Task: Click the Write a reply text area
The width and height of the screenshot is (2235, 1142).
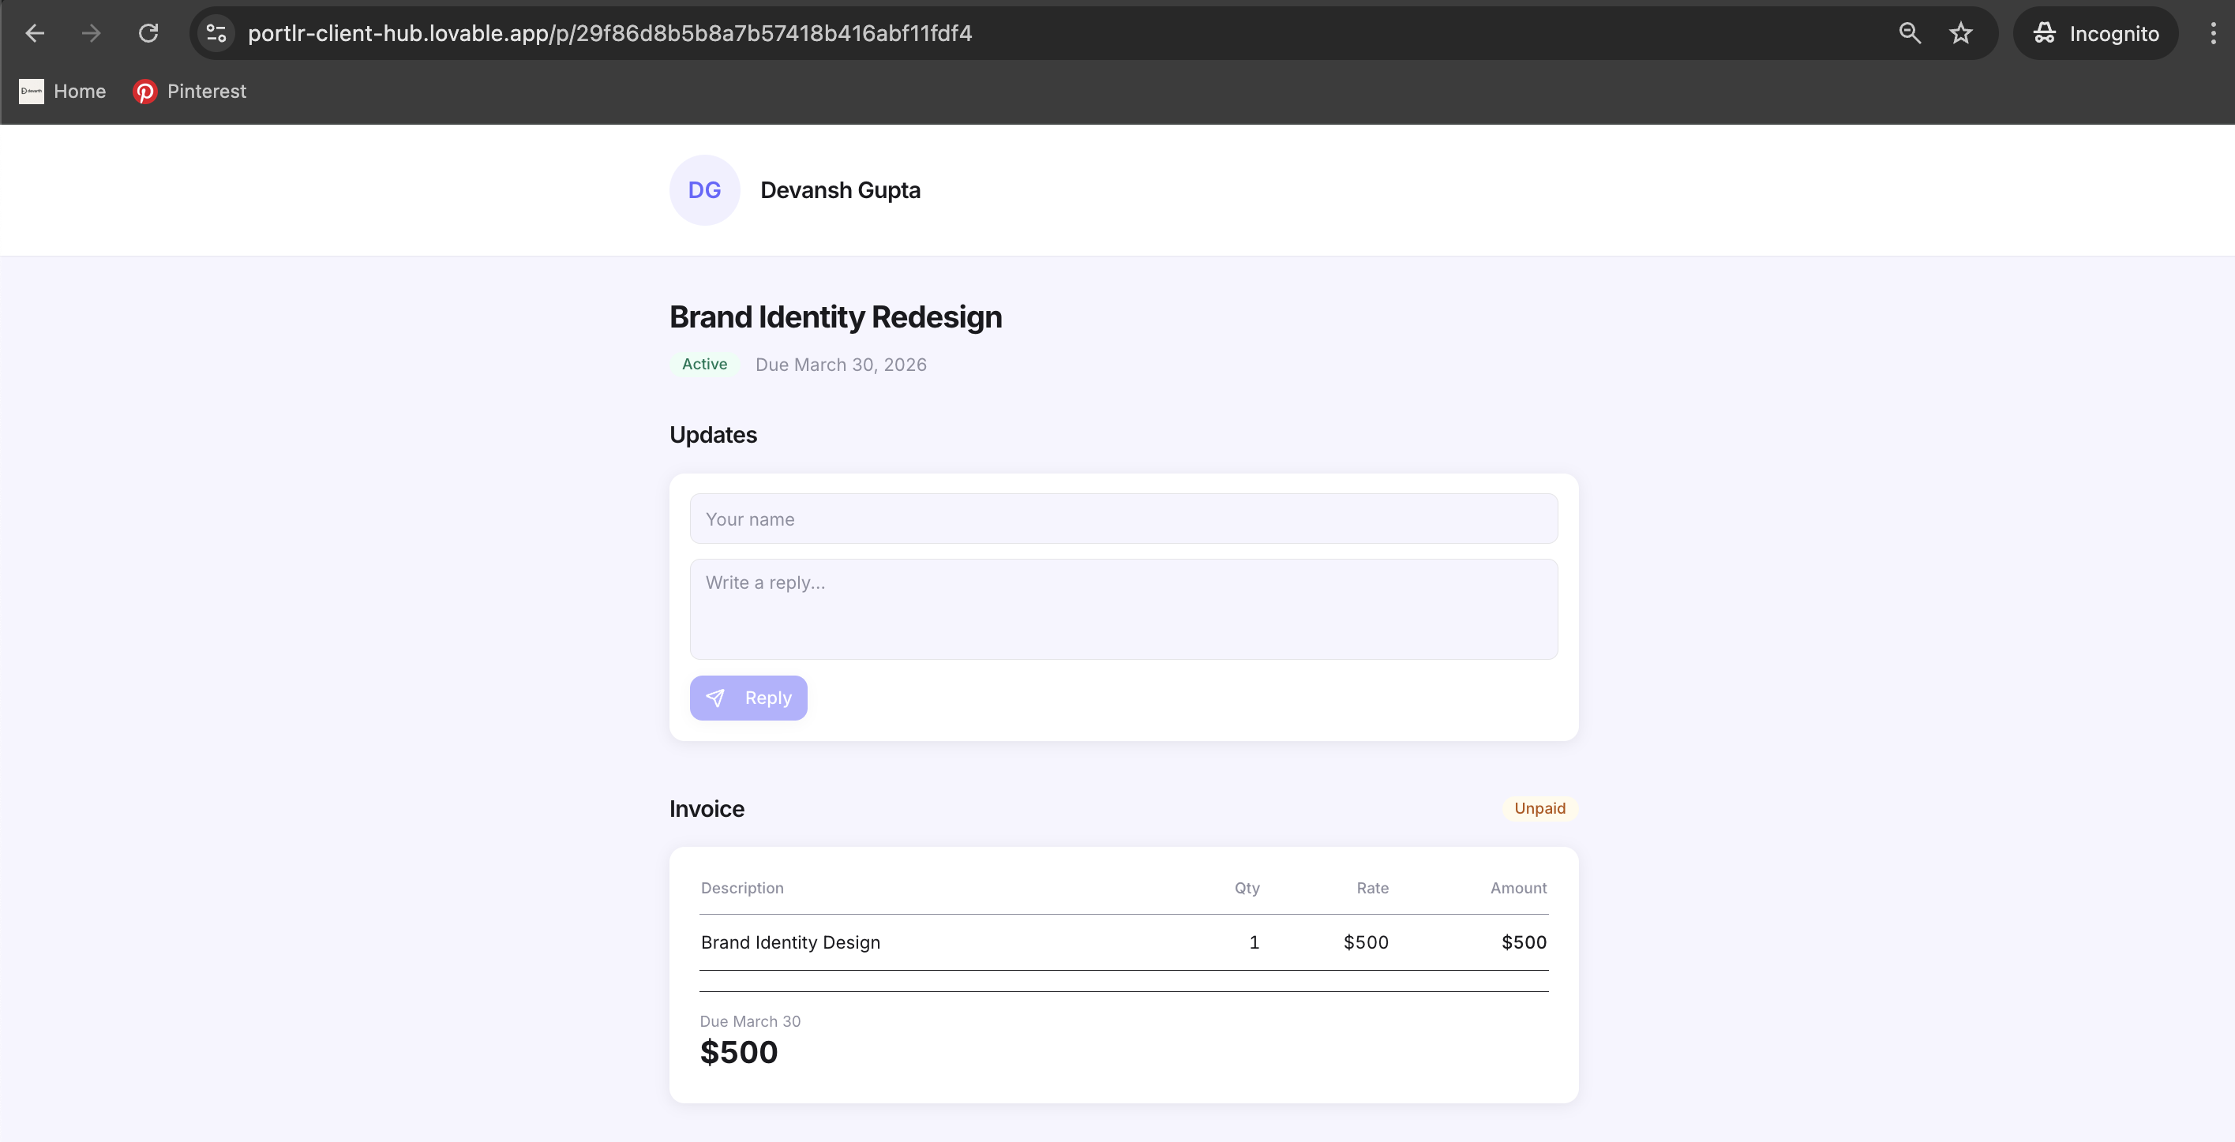Action: click(1123, 608)
